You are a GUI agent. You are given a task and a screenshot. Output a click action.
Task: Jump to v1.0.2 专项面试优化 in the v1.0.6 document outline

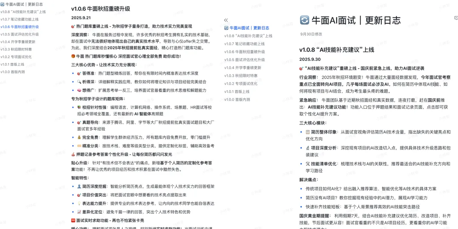16,57
